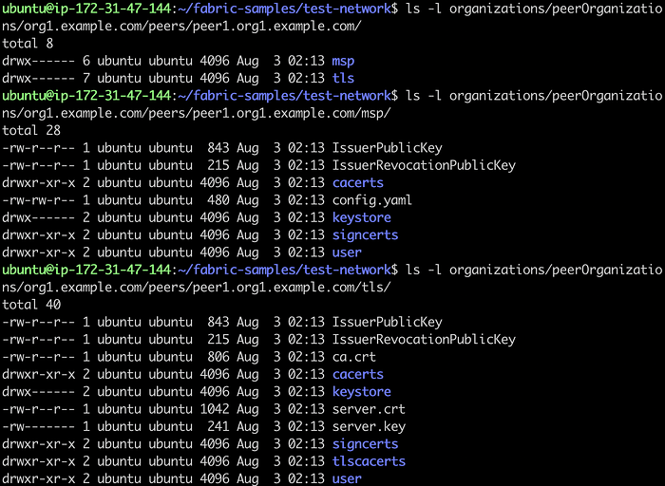Click link count 7 in tls row
Screen dimensions: 665x486
click(86, 79)
